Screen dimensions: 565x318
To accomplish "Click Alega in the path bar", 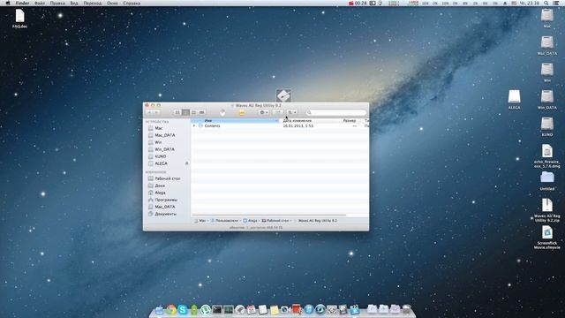I will [x=250, y=220].
